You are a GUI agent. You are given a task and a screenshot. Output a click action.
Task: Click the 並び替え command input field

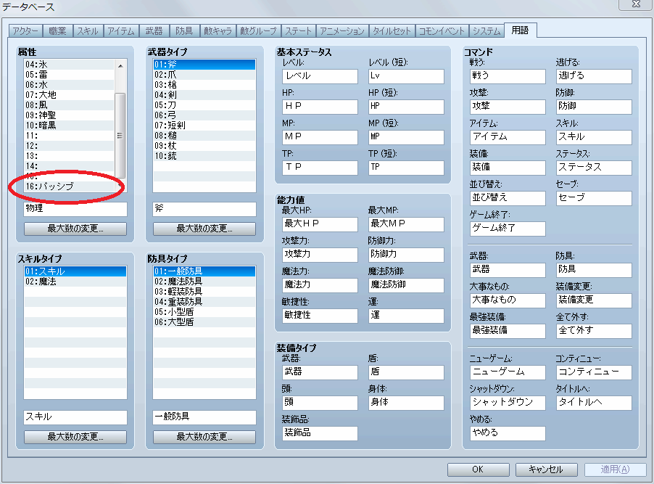508,198
